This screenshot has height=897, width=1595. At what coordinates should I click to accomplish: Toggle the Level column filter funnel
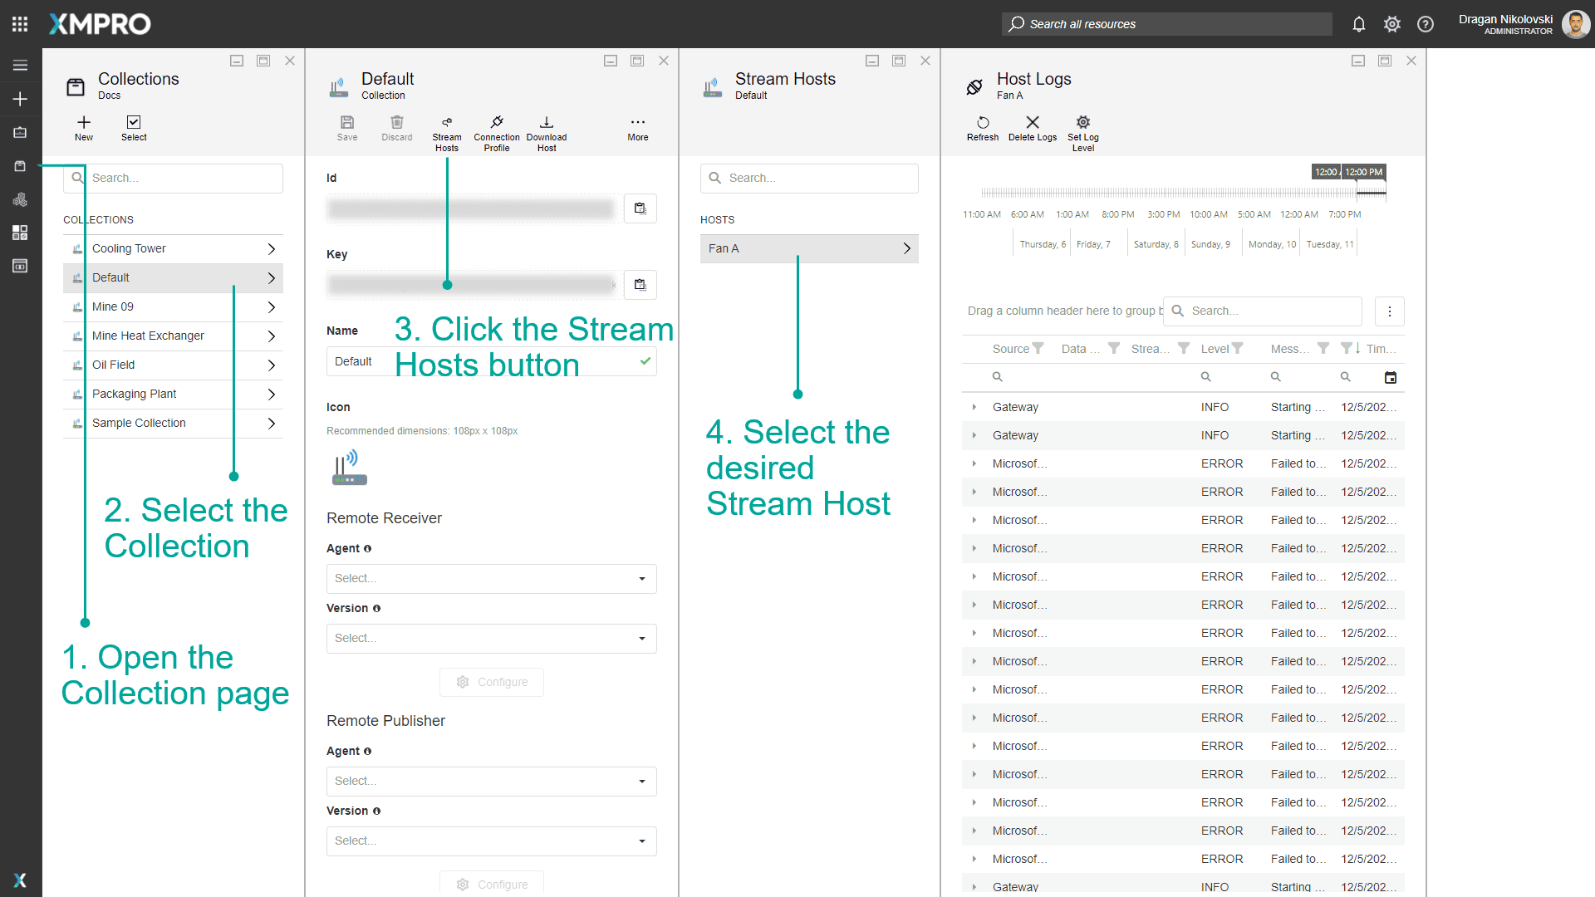(1237, 348)
